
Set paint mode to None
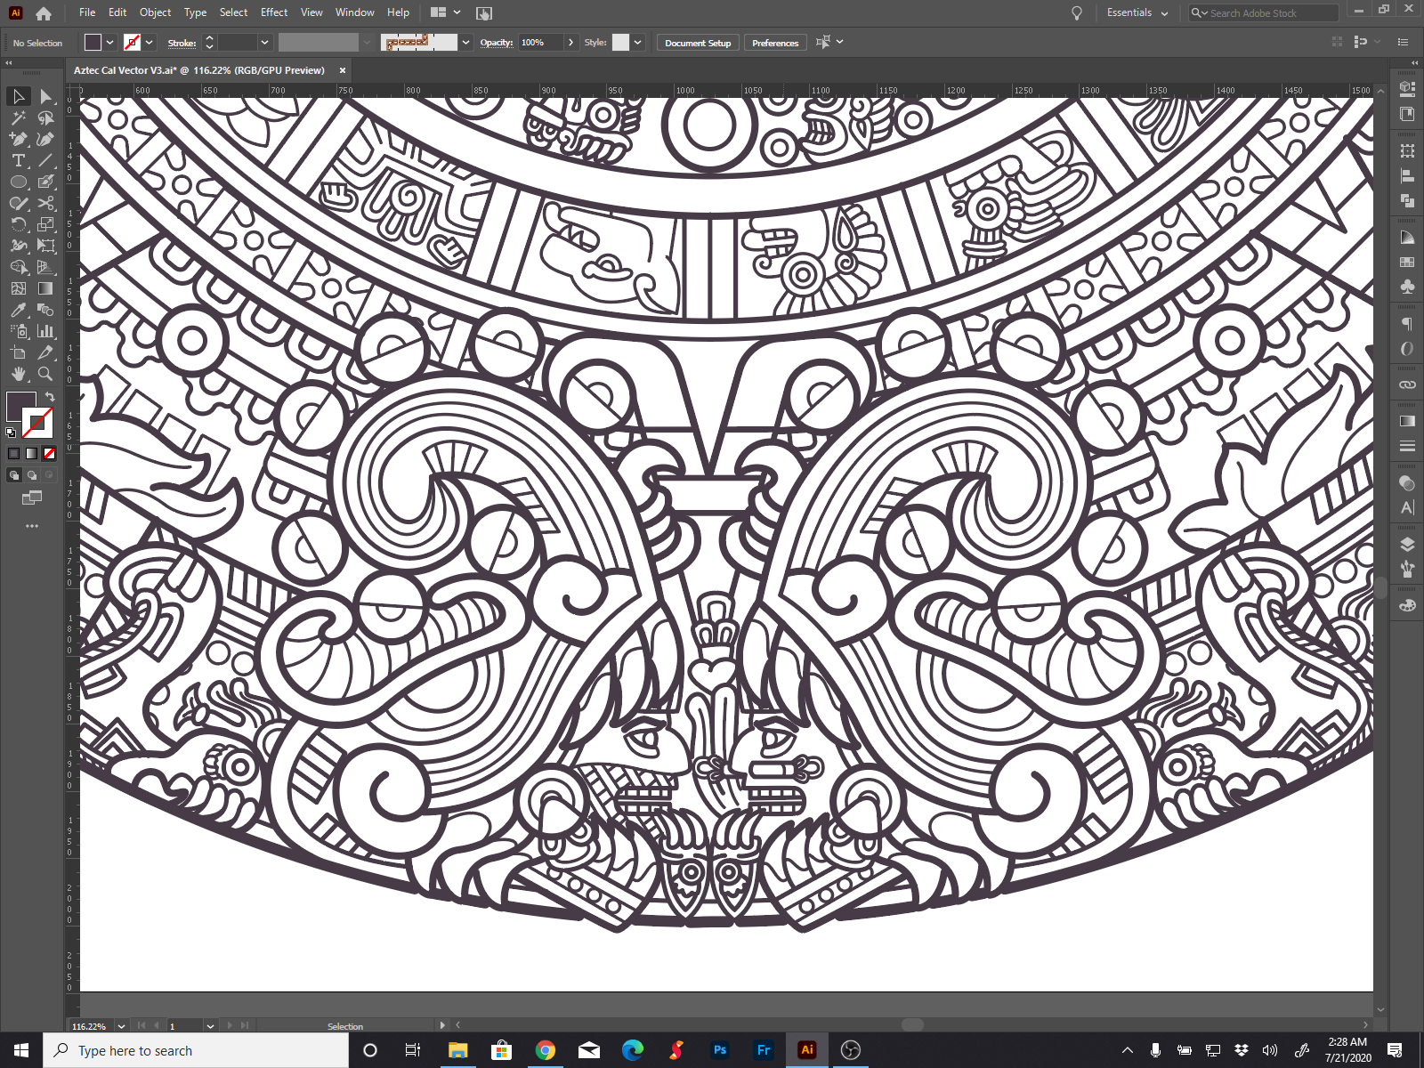point(50,453)
